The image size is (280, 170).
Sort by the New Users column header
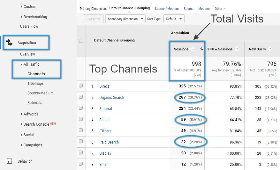click(257, 49)
